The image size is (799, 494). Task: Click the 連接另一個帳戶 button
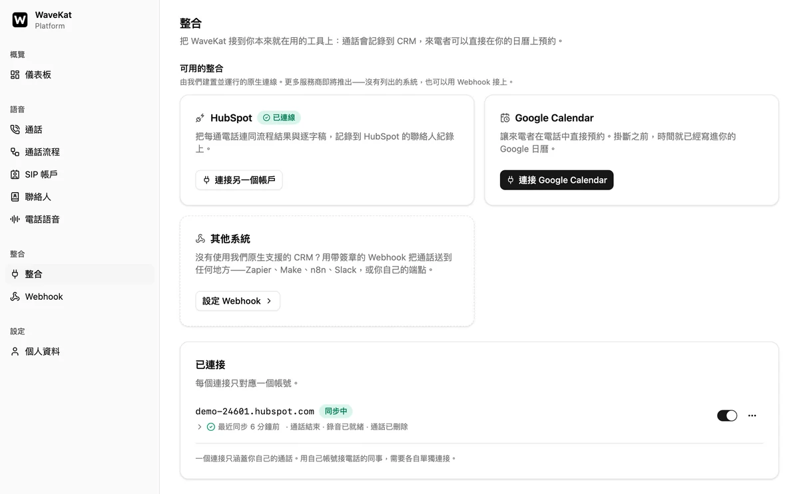(x=239, y=180)
